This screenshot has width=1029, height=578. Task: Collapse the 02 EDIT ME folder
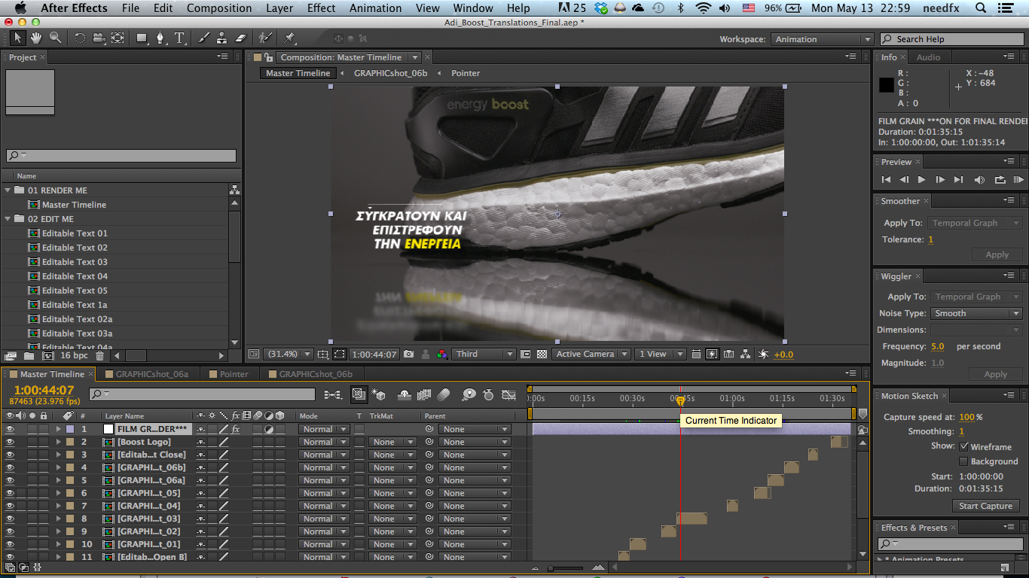pos(8,219)
